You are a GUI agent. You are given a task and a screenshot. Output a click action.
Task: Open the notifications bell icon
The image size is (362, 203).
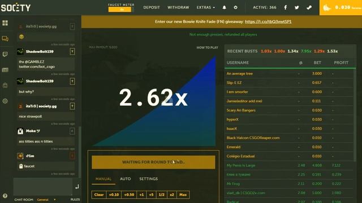coord(224,7)
